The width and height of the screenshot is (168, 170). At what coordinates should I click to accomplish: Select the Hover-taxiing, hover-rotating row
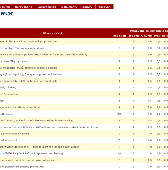84,121
